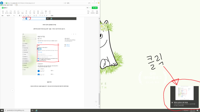Open a new browser tab
The width and height of the screenshot is (200, 112).
point(17,5)
